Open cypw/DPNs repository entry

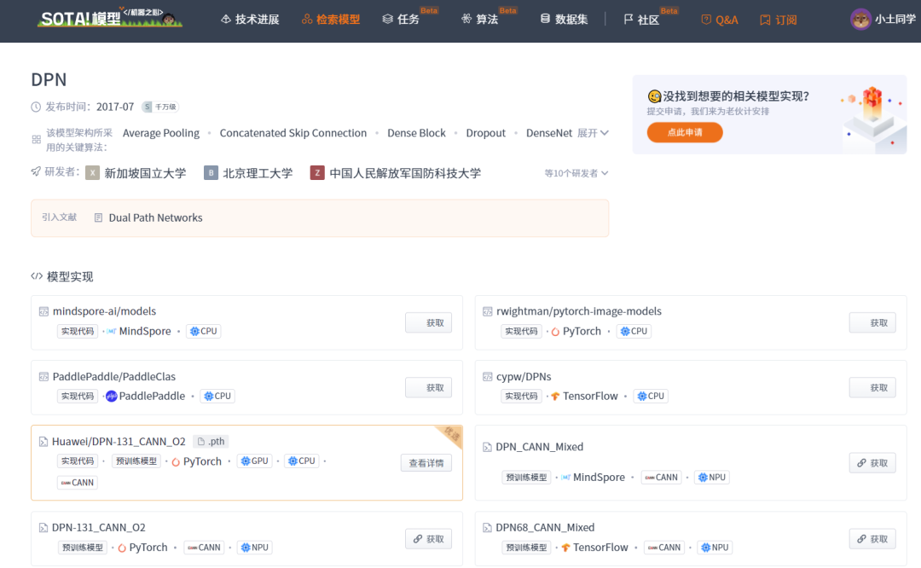(524, 376)
